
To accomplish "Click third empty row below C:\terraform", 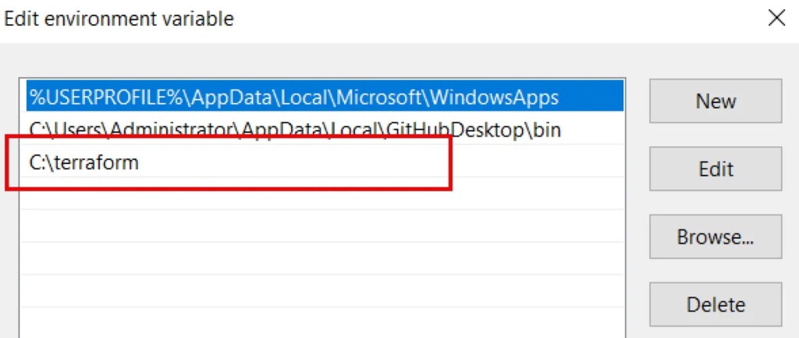I will point(312,258).
